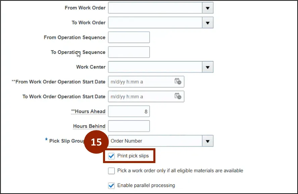Viewport: 298px width, 194px height.
Task: Open calendar for To Work Order Operation Start Date
Action: pyautogui.click(x=178, y=96)
